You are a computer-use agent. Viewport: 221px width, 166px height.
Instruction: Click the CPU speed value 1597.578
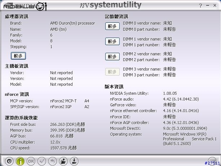(x=63, y=148)
